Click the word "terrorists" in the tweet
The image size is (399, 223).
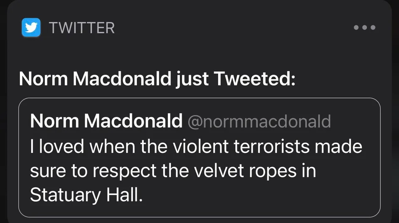(x=271, y=146)
